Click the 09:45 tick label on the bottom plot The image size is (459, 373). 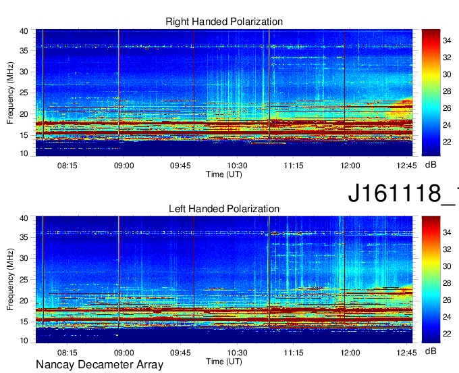click(180, 353)
